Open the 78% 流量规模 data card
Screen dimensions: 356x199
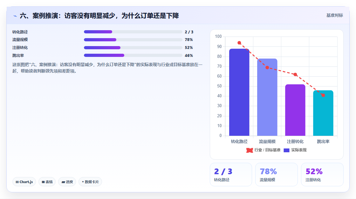[x=276, y=175]
